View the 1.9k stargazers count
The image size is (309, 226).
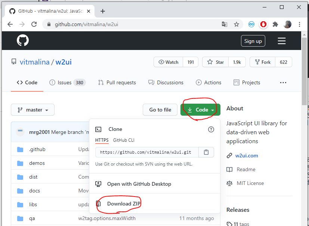pyautogui.click(x=237, y=62)
